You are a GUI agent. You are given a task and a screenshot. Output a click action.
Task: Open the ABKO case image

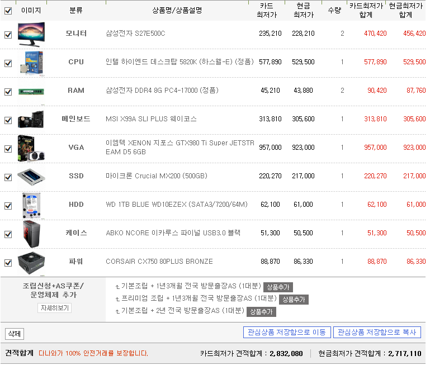click(x=31, y=234)
